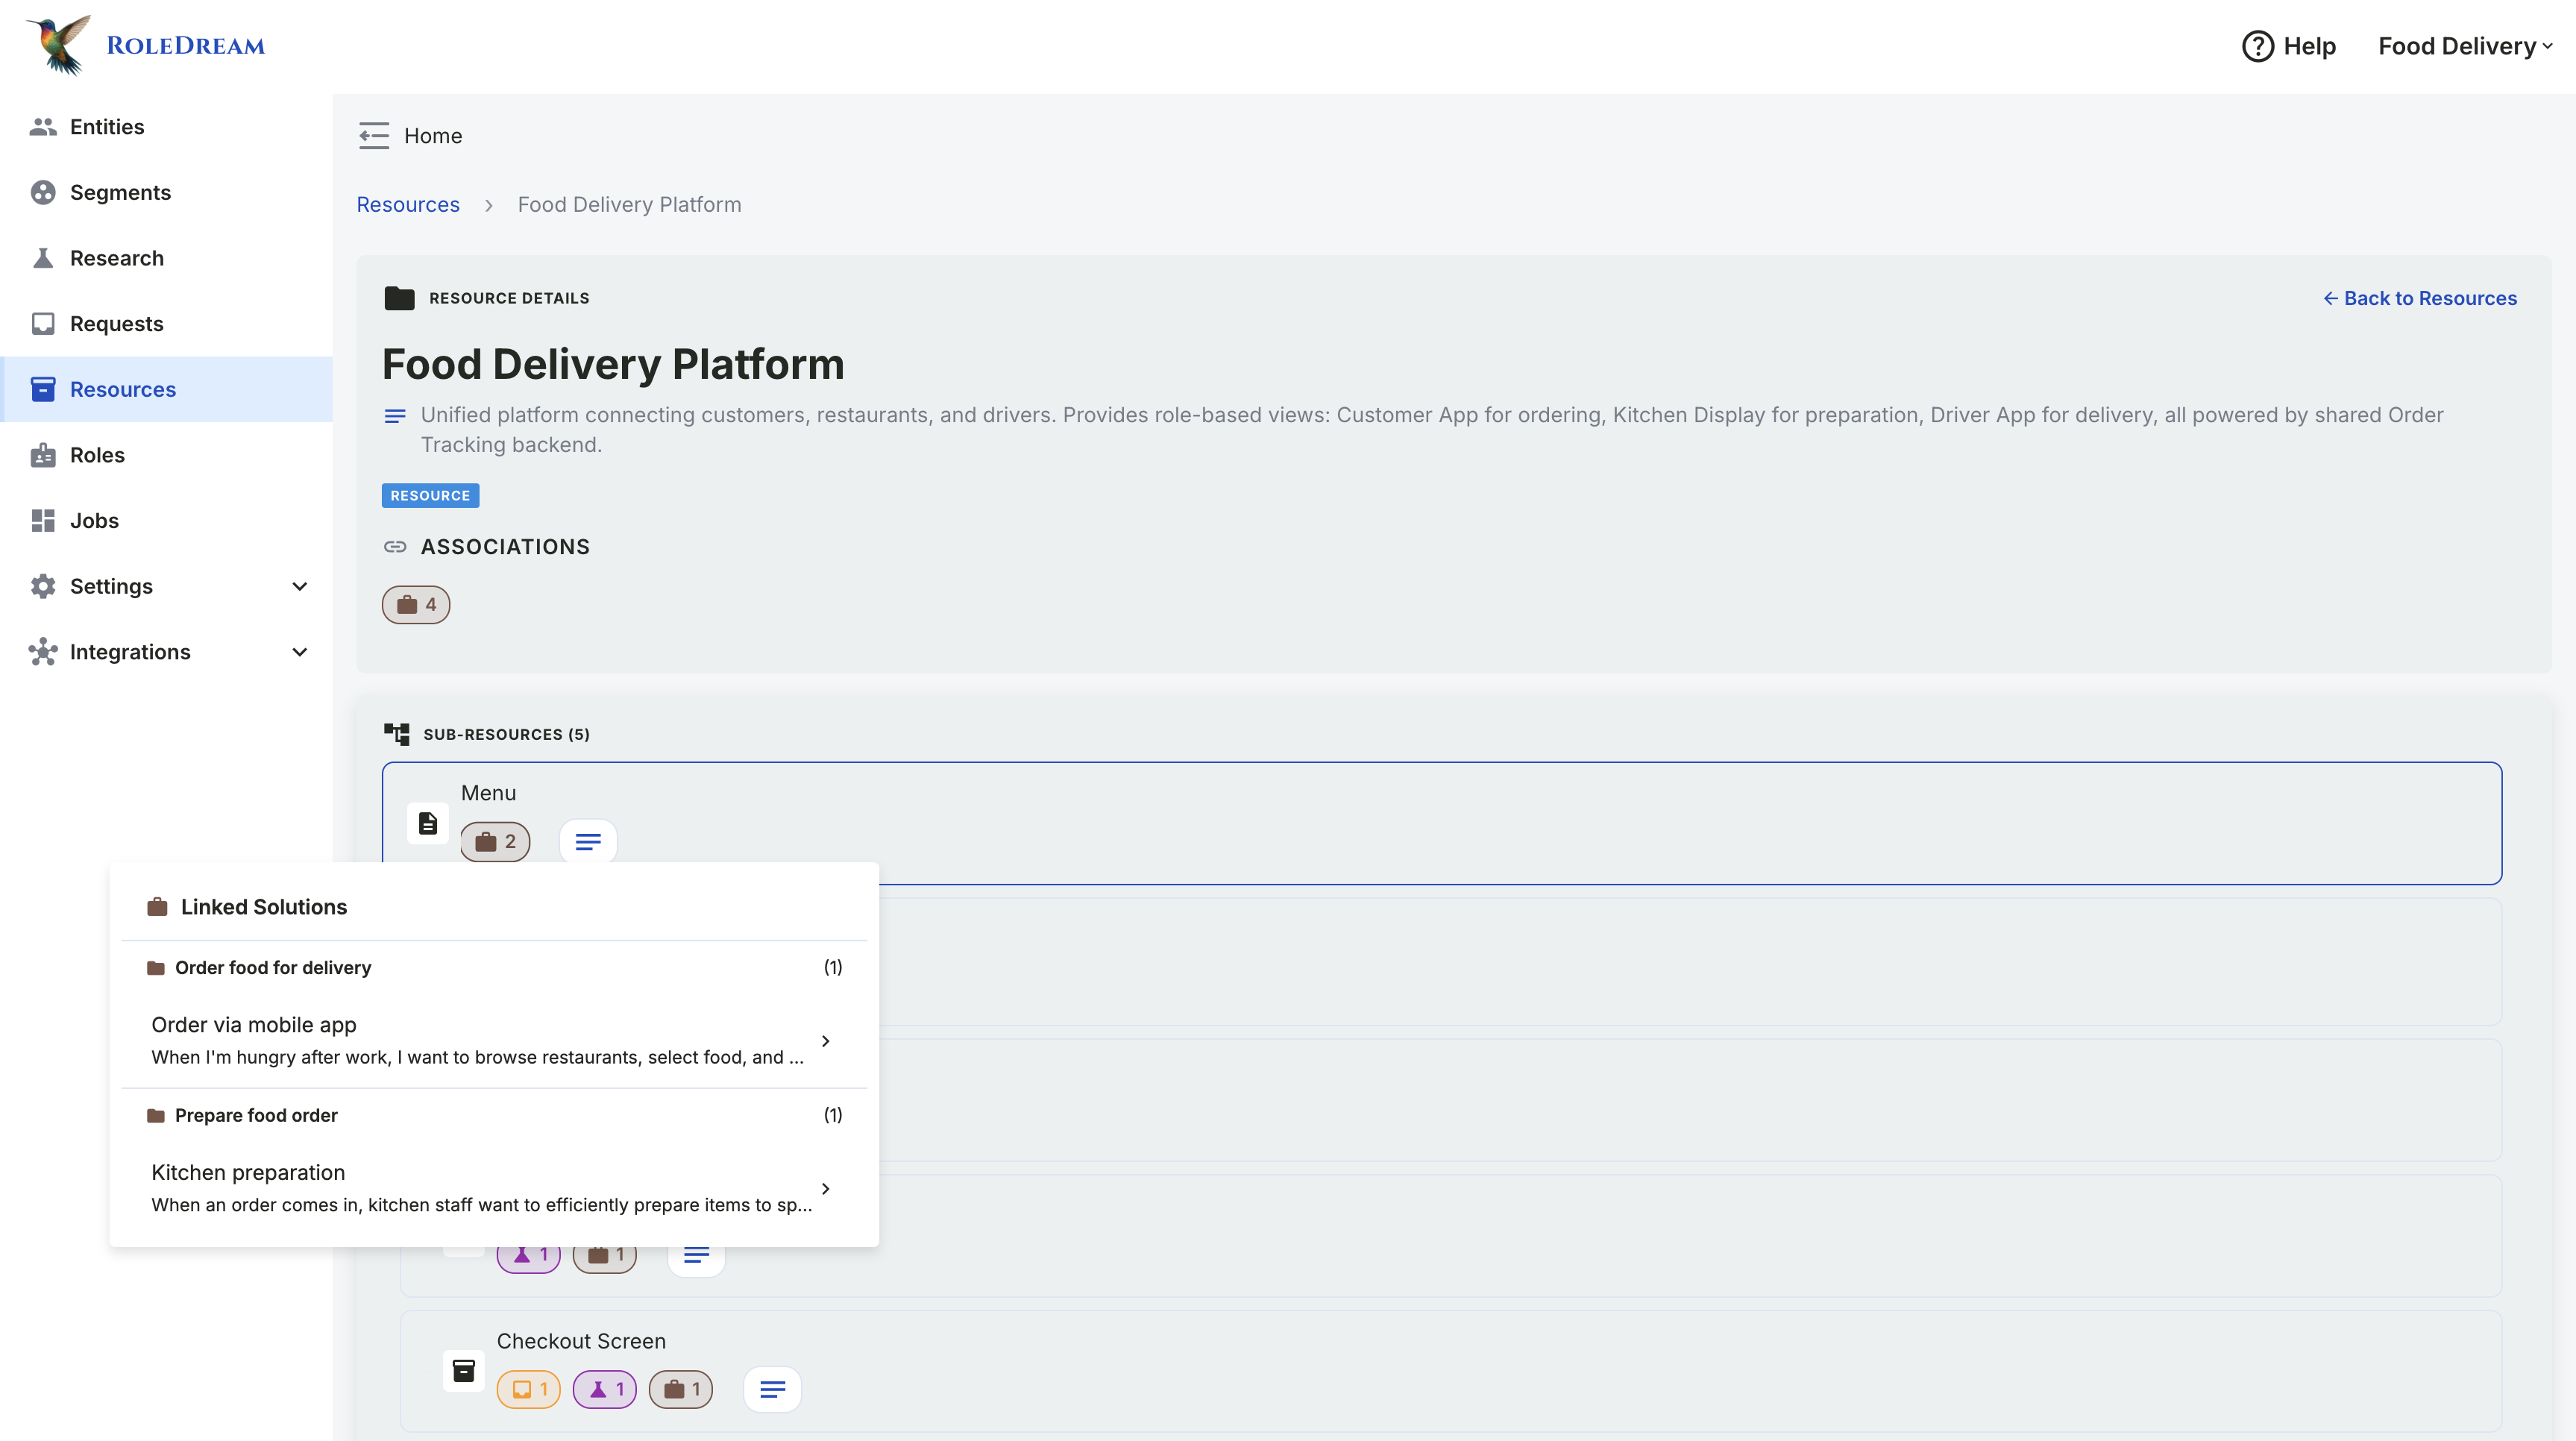Viewport: 2576px width, 1441px height.
Task: Click Checkout Screen brown solutions badge
Action: tap(680, 1389)
